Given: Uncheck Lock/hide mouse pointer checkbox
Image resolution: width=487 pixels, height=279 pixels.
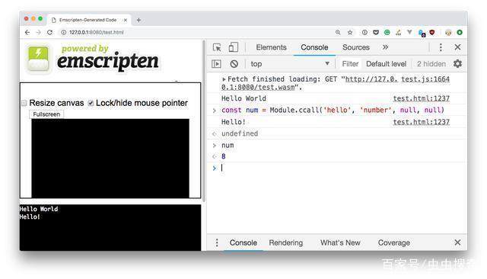Looking at the screenshot, I should [x=91, y=103].
